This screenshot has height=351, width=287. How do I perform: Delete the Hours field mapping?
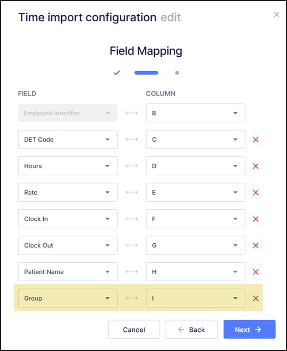(x=256, y=166)
